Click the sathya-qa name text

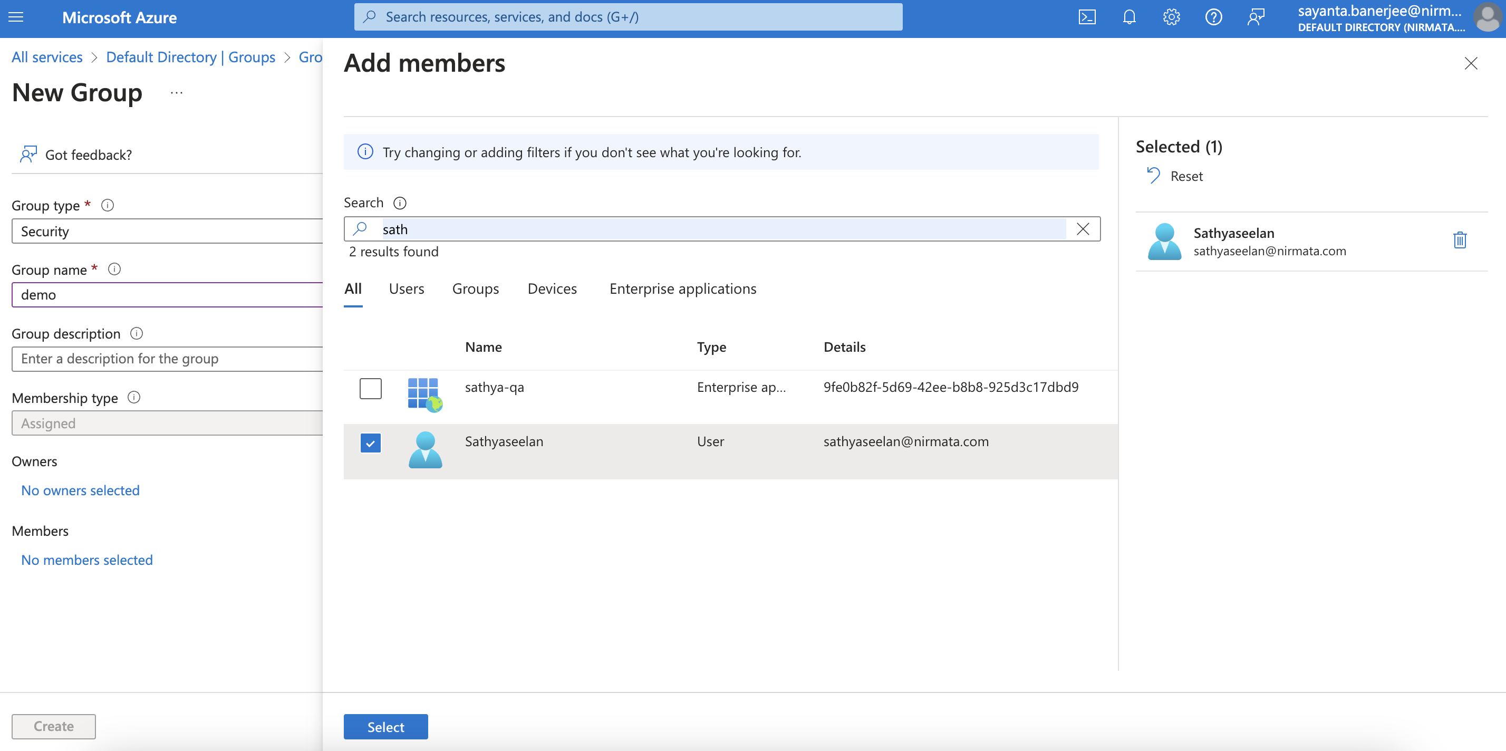(494, 387)
